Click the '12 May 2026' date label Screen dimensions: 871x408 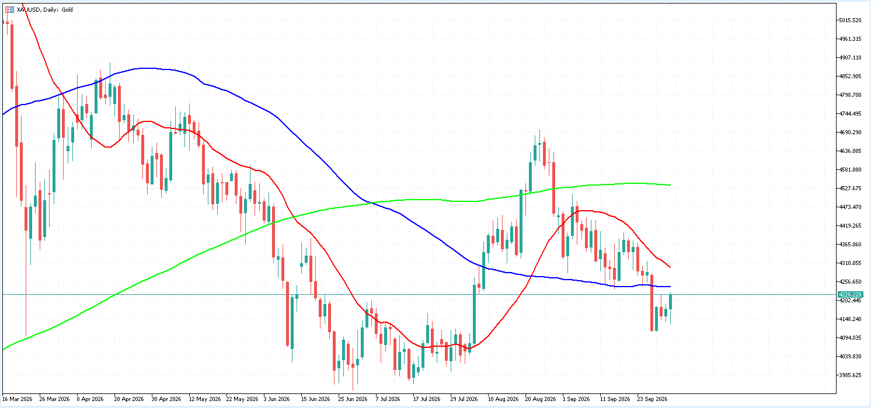[204, 399]
